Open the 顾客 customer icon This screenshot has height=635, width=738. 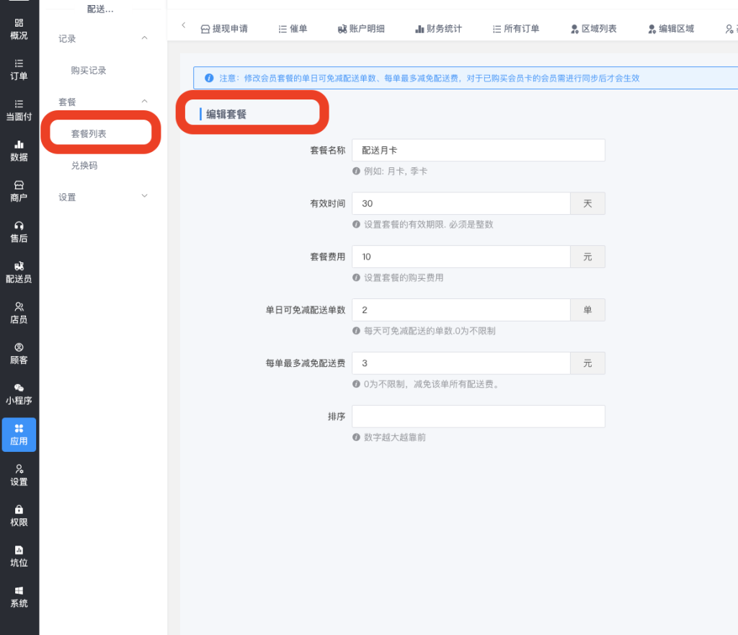coord(19,347)
